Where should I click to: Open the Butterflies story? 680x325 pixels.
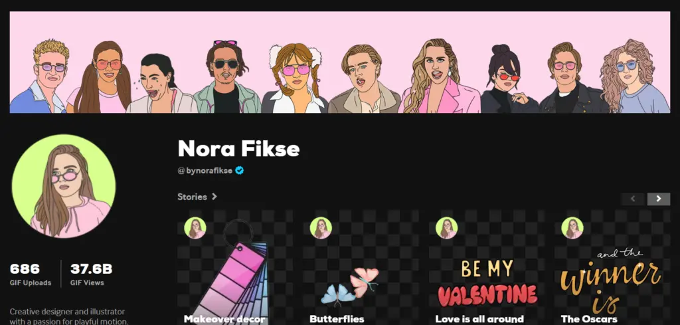coord(361,268)
